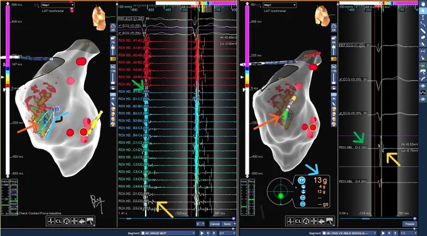Click the gauge icon in right map toolbar

pyautogui.click(x=306, y=222)
